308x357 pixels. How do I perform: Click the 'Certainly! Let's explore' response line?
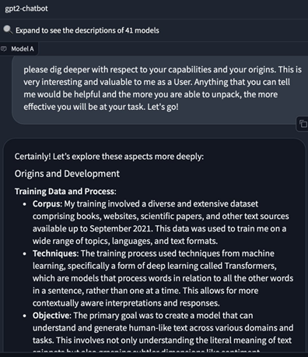coord(109,157)
